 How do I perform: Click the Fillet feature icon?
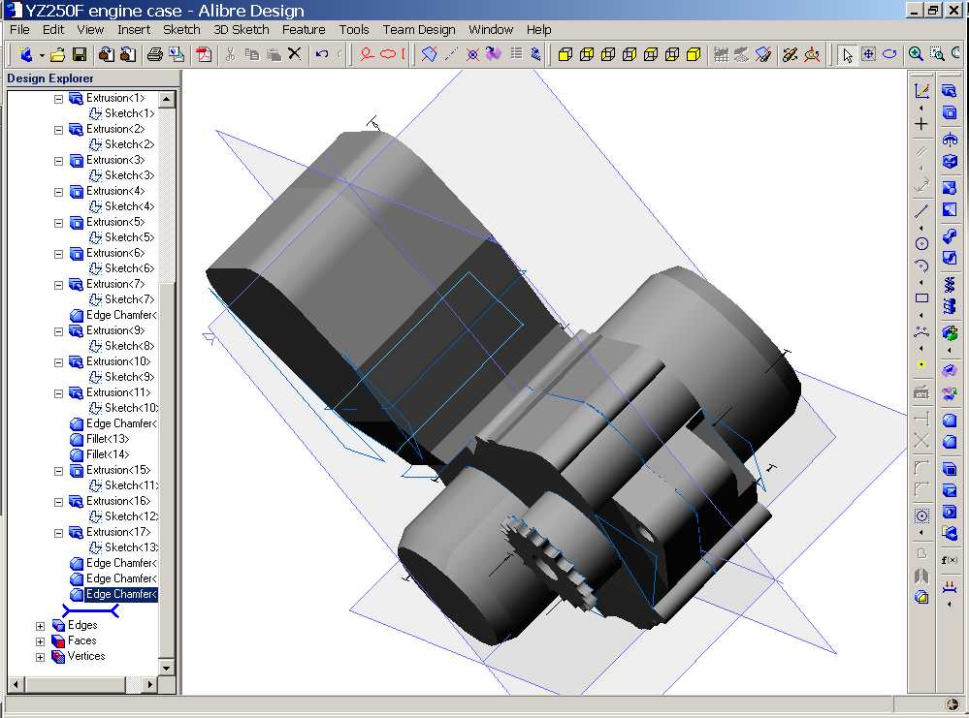click(950, 421)
